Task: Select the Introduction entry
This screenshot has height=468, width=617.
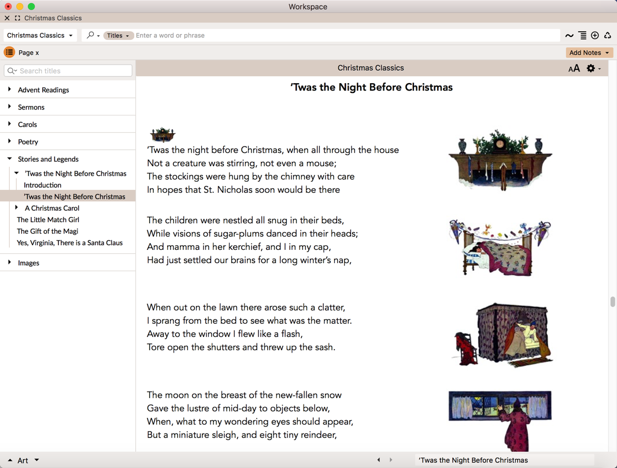Action: click(42, 185)
